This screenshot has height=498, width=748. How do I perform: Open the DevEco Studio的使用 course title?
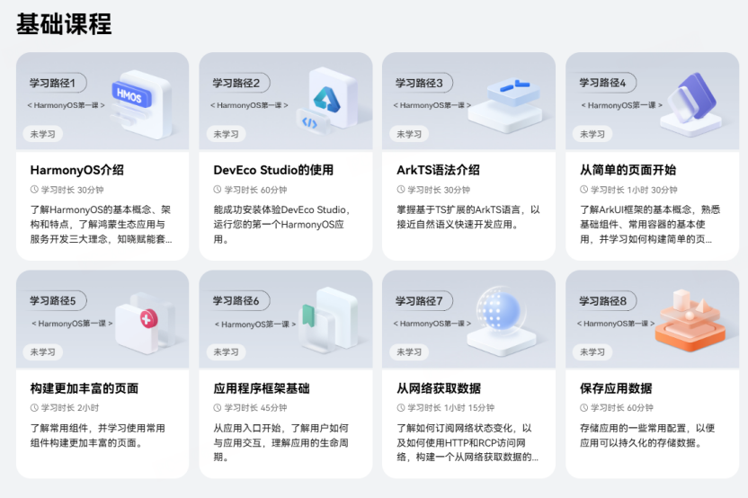(x=273, y=170)
